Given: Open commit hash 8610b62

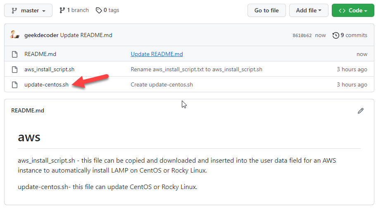Looking at the screenshot, I should (x=302, y=35).
